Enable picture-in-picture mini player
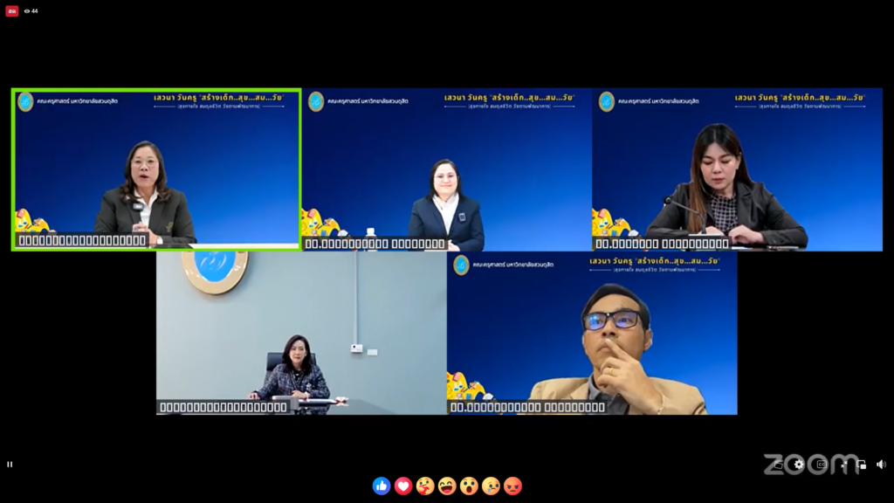The height and width of the screenshot is (503, 894). (x=862, y=465)
